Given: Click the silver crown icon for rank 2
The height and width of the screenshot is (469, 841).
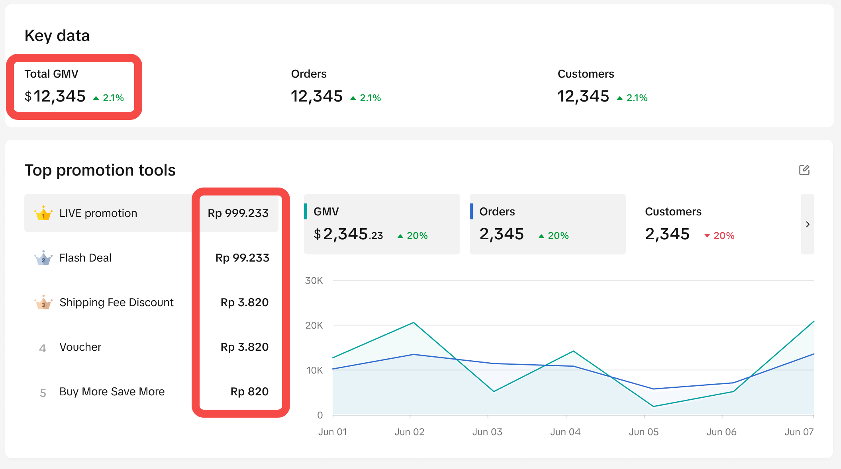Looking at the screenshot, I should coord(43,258).
